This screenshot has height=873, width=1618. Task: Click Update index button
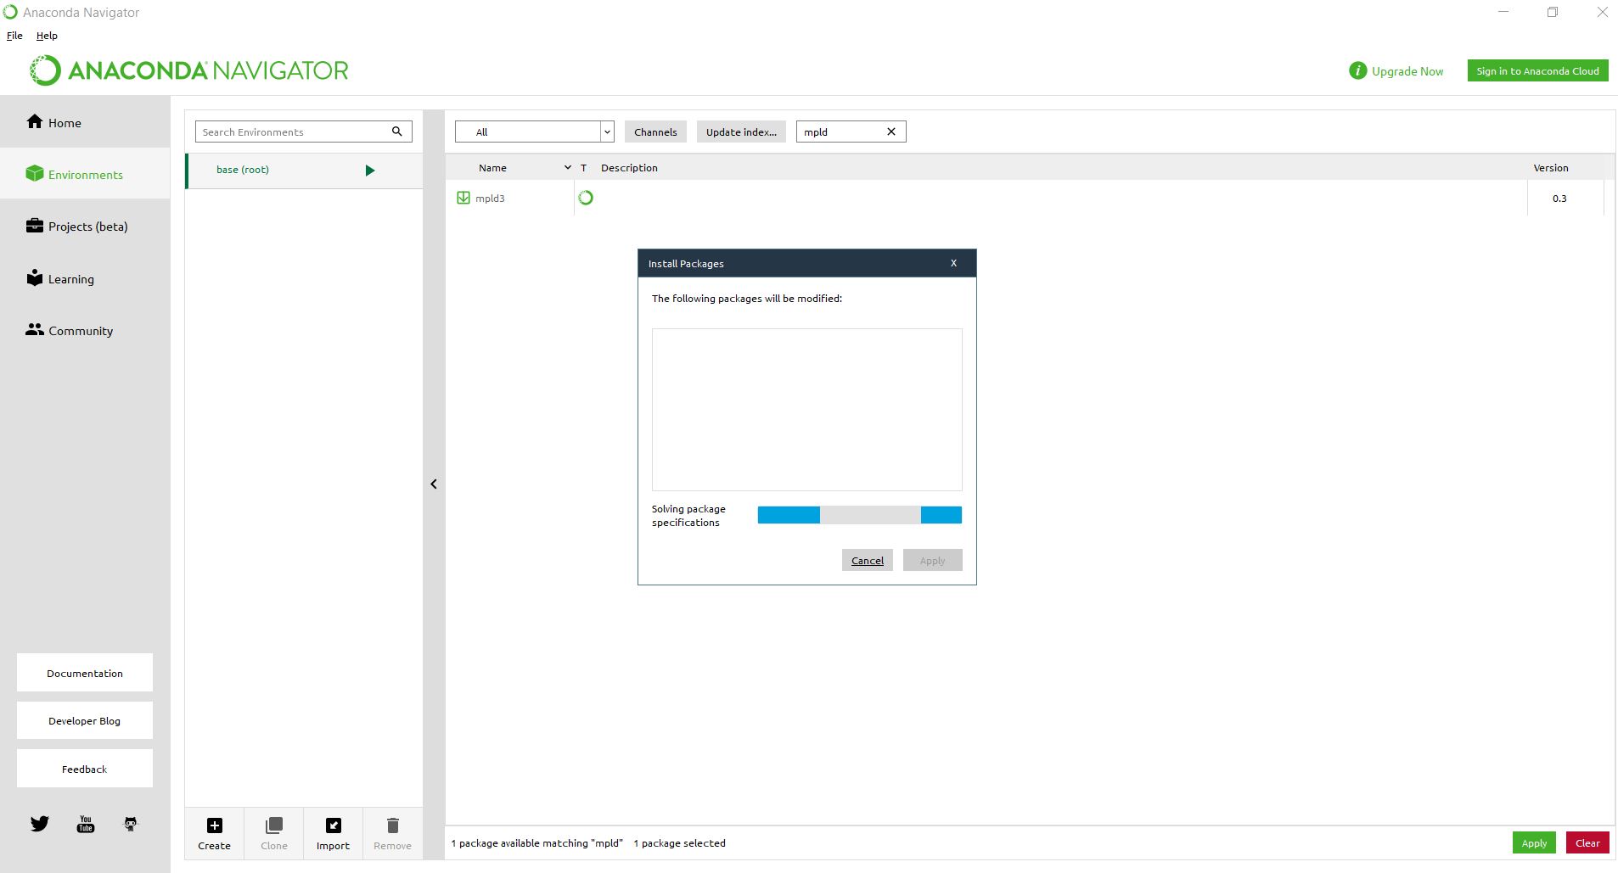[x=741, y=132]
